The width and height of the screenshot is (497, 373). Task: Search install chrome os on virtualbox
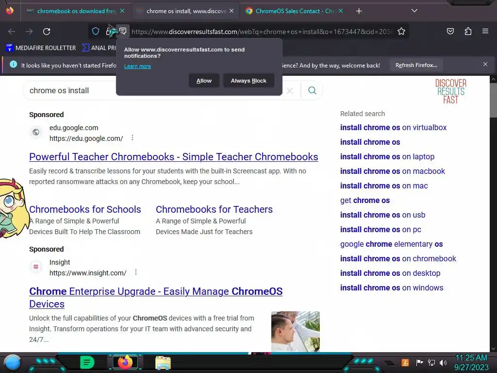393,128
